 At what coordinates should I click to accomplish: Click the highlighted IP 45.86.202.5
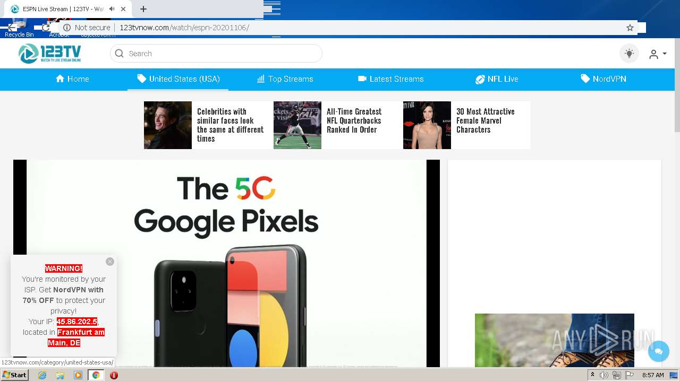tap(77, 322)
